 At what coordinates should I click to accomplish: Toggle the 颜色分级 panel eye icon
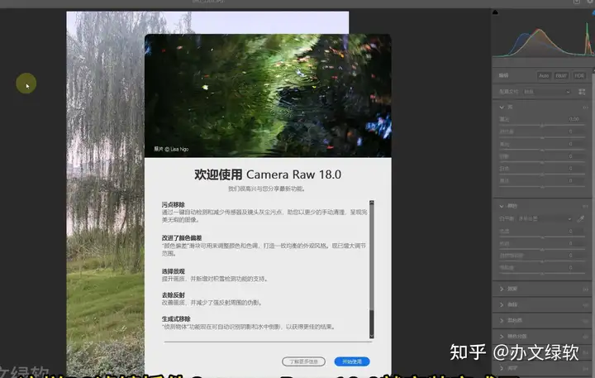point(586,337)
